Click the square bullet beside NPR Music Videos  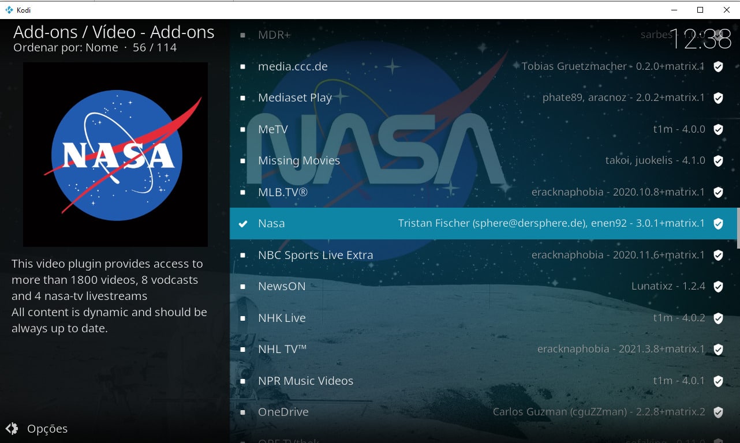[243, 381]
